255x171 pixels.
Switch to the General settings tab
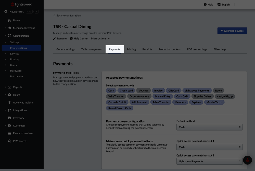66,49
